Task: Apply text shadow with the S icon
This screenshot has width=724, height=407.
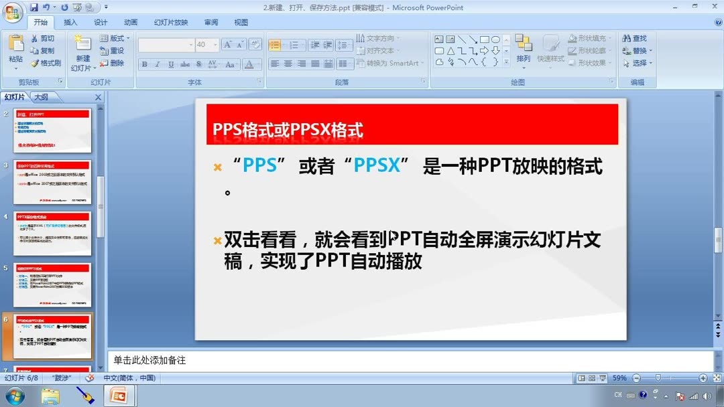Action: pyautogui.click(x=198, y=66)
